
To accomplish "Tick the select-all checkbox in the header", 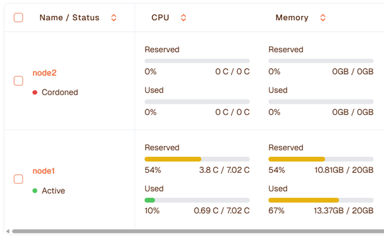I will click(18, 18).
